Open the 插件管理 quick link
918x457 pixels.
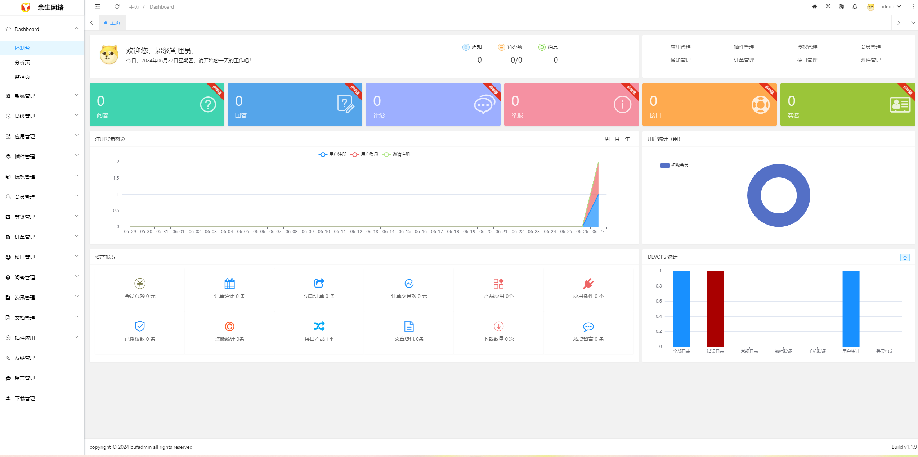click(x=744, y=47)
